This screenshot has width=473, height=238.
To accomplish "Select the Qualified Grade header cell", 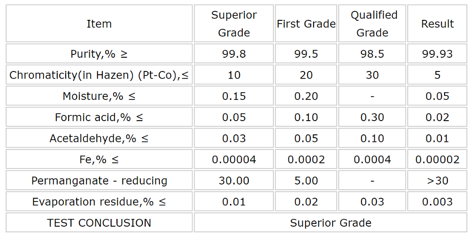I will pyautogui.click(x=372, y=24).
